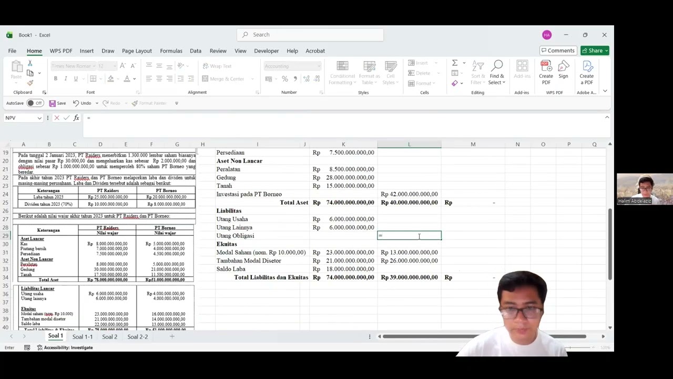Click the Top Align icon
This screenshot has height=379, width=673.
pyautogui.click(x=149, y=66)
